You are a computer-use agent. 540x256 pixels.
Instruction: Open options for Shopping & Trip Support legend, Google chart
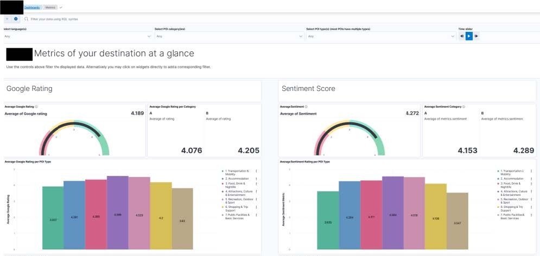(257, 207)
